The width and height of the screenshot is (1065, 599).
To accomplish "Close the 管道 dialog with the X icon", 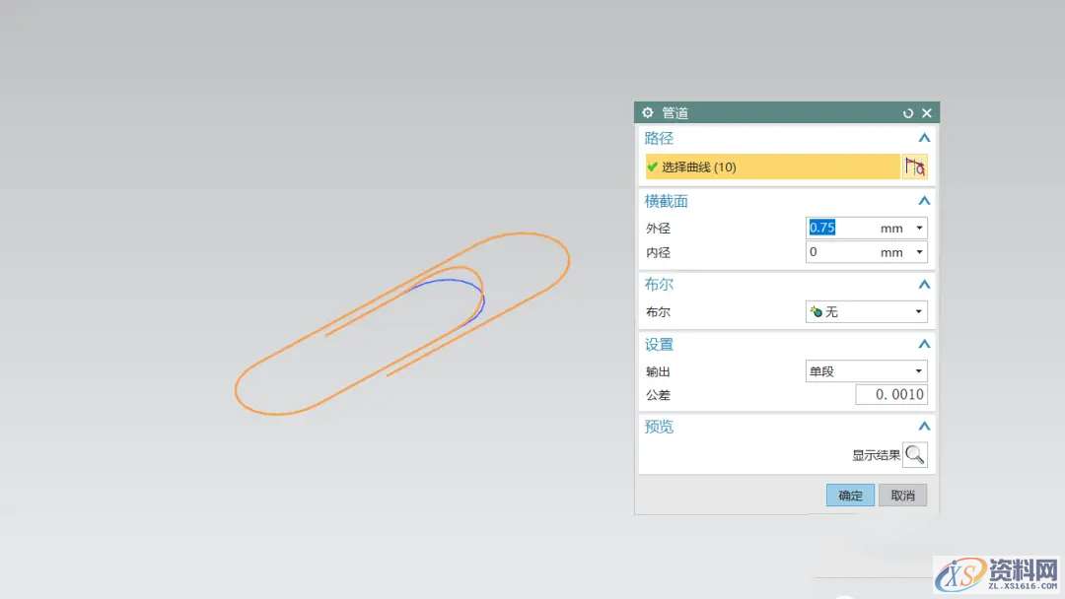I will [x=926, y=113].
